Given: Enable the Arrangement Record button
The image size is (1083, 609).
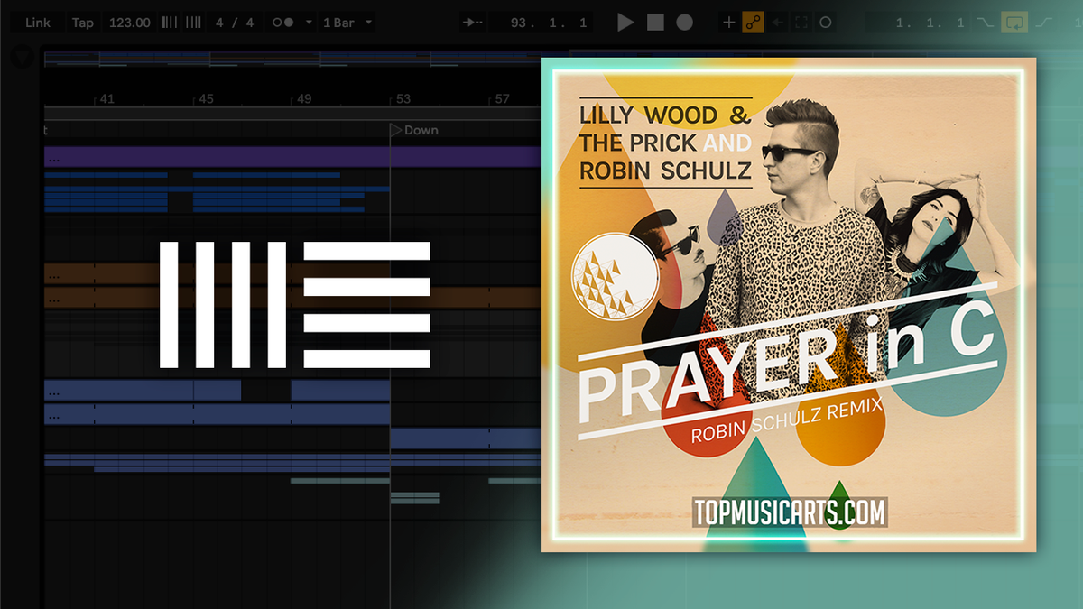Looking at the screenshot, I should 685,23.
